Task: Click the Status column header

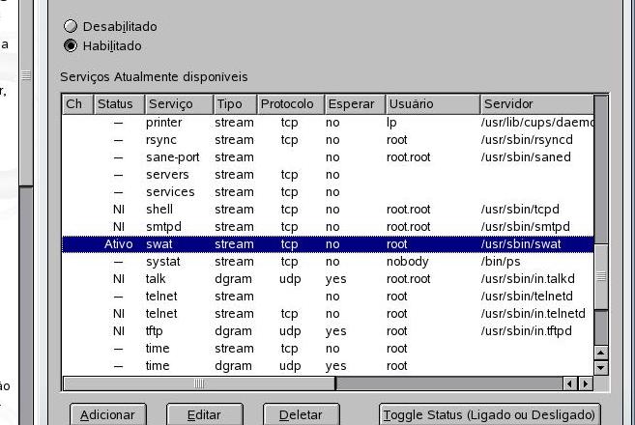Action: (x=118, y=103)
